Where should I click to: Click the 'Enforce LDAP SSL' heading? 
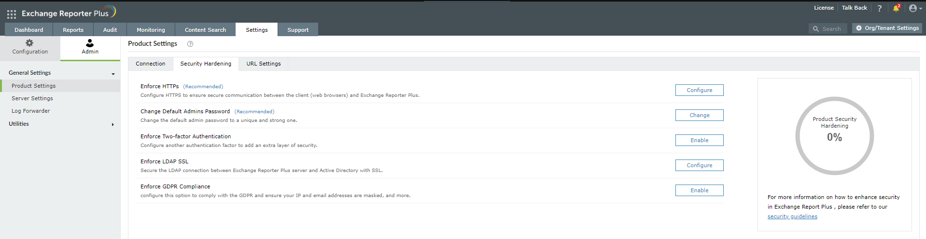165,161
